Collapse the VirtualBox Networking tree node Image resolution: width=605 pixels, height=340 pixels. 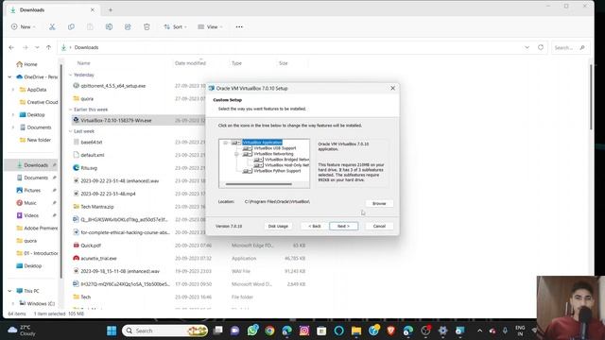point(236,154)
